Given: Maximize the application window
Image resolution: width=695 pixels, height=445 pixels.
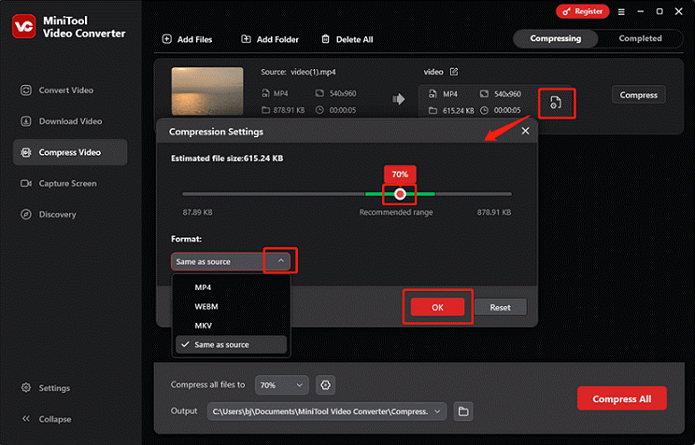Looking at the screenshot, I should (x=660, y=11).
